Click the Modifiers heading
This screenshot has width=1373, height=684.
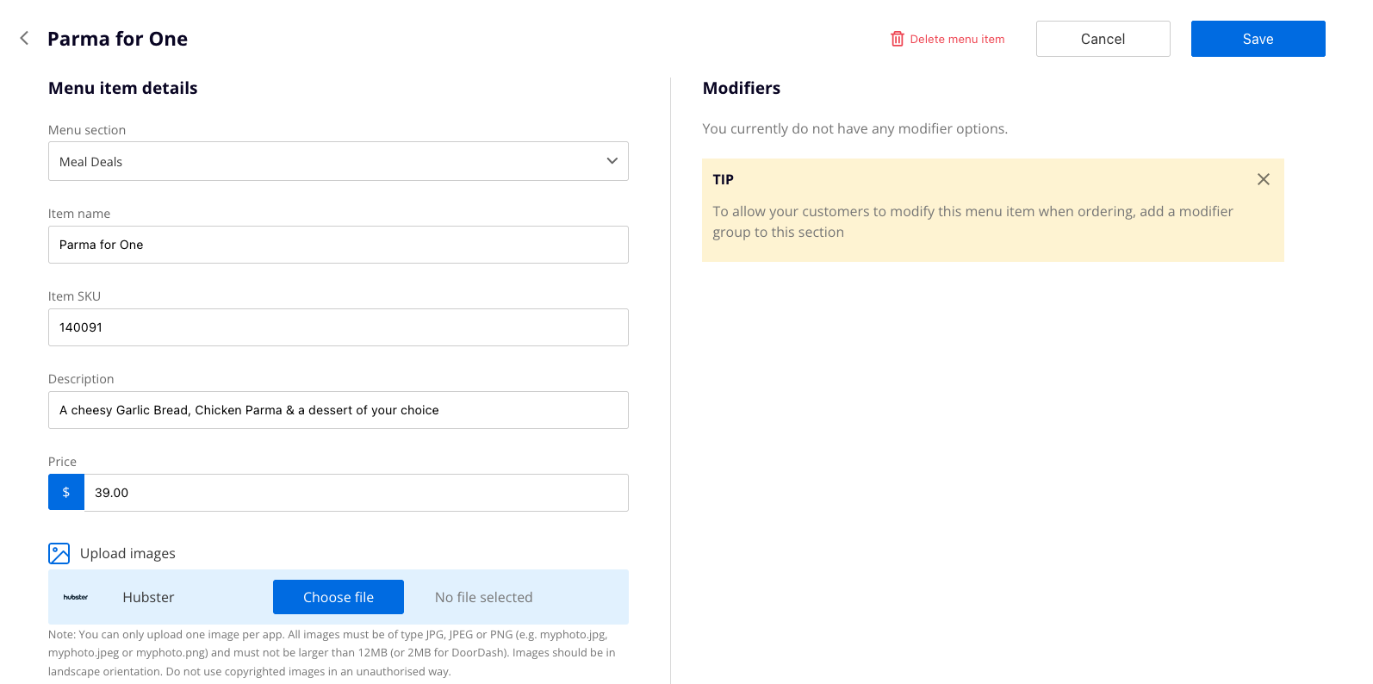click(741, 88)
